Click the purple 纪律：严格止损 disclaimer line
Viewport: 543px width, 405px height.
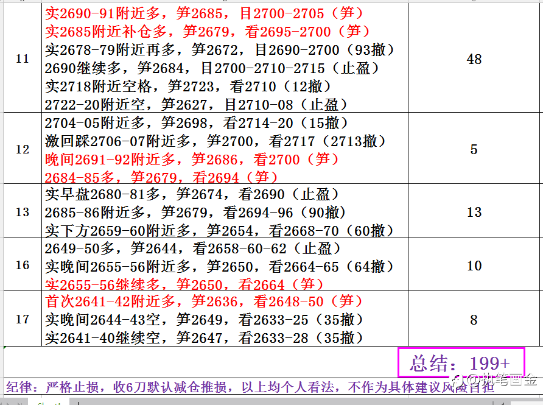tap(250, 387)
